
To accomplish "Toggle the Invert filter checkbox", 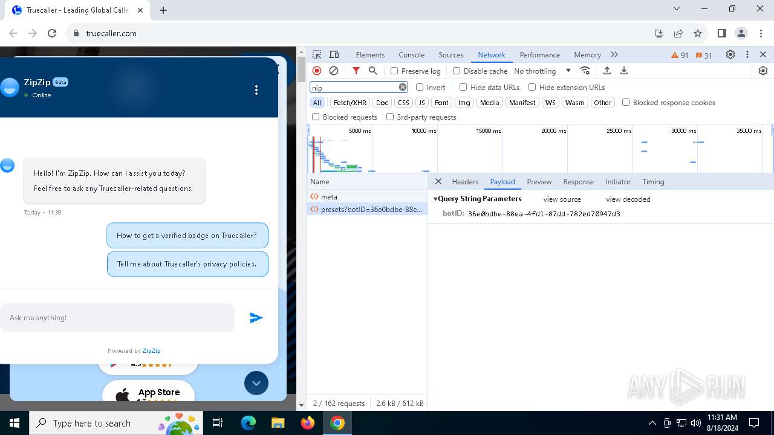I will (x=420, y=87).
